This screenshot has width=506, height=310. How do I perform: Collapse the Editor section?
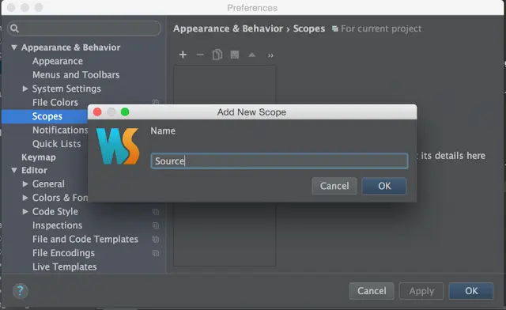pyautogui.click(x=14, y=170)
